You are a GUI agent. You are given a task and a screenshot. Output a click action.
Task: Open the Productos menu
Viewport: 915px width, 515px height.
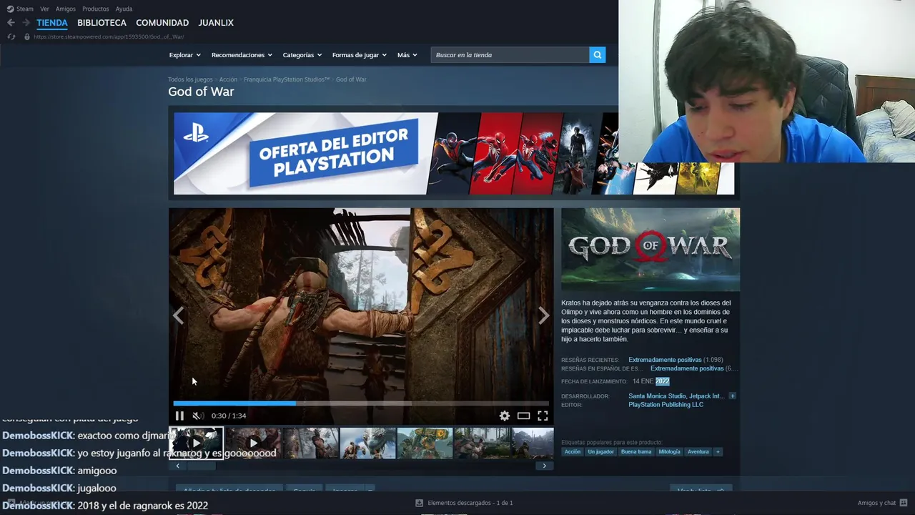pos(96,9)
